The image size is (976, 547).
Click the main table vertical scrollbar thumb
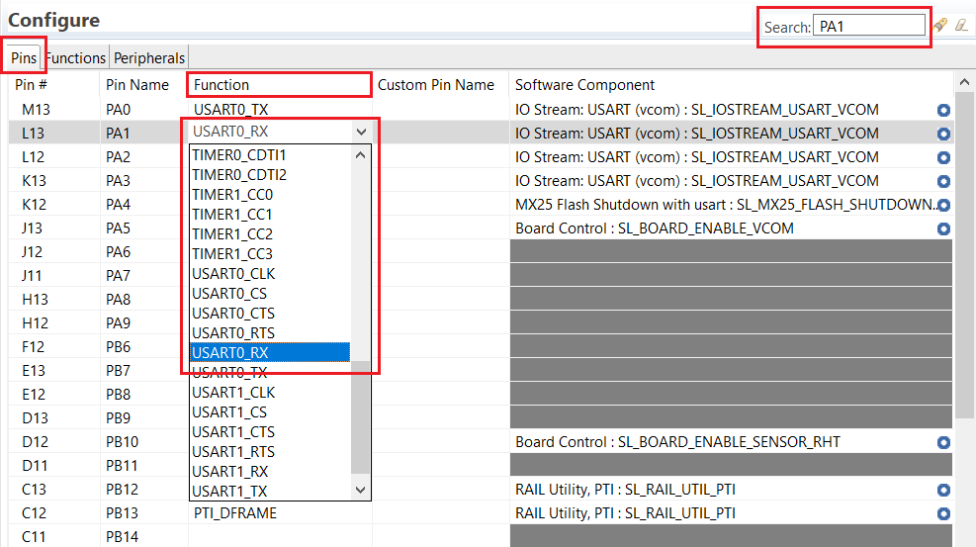coord(964,255)
